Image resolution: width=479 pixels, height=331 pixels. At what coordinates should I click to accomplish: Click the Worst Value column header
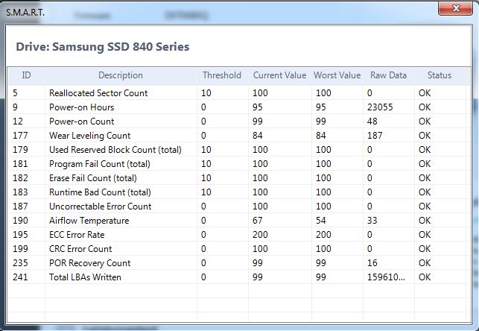[x=337, y=75]
